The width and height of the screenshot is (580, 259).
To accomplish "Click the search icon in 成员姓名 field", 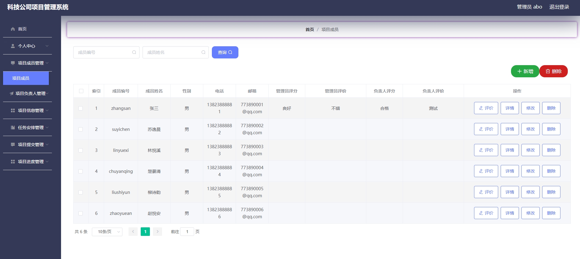I will click(203, 52).
